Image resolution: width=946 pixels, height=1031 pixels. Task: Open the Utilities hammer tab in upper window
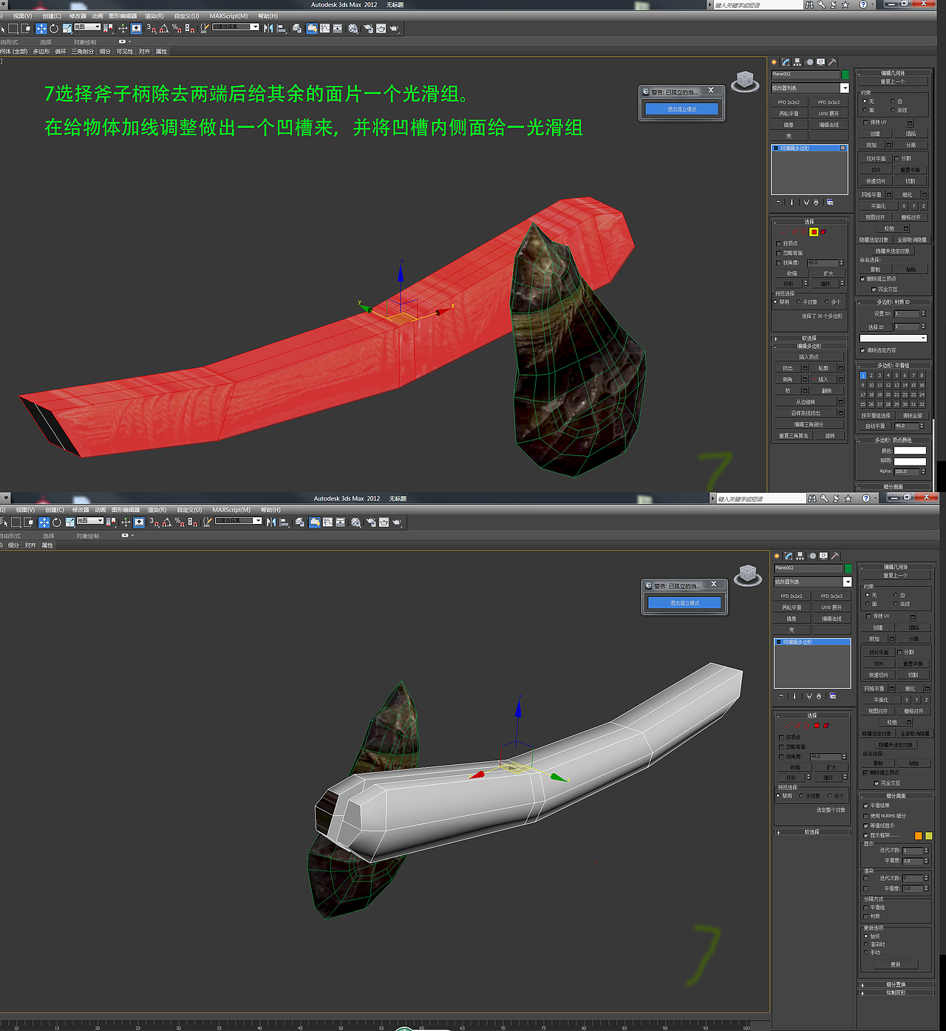832,62
